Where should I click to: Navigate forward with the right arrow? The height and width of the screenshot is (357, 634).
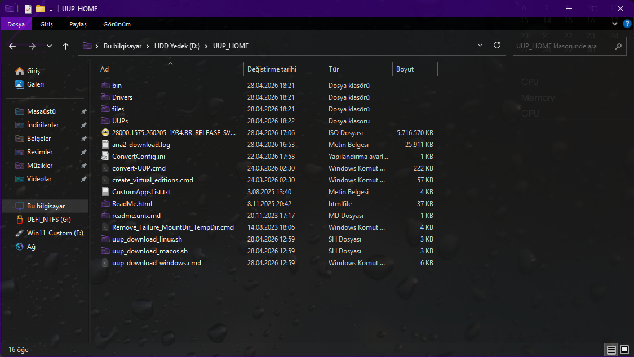click(32, 46)
